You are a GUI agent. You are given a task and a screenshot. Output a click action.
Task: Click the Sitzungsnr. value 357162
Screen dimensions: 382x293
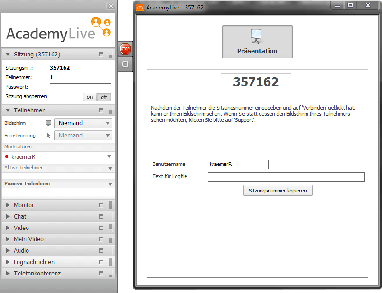[60, 68]
